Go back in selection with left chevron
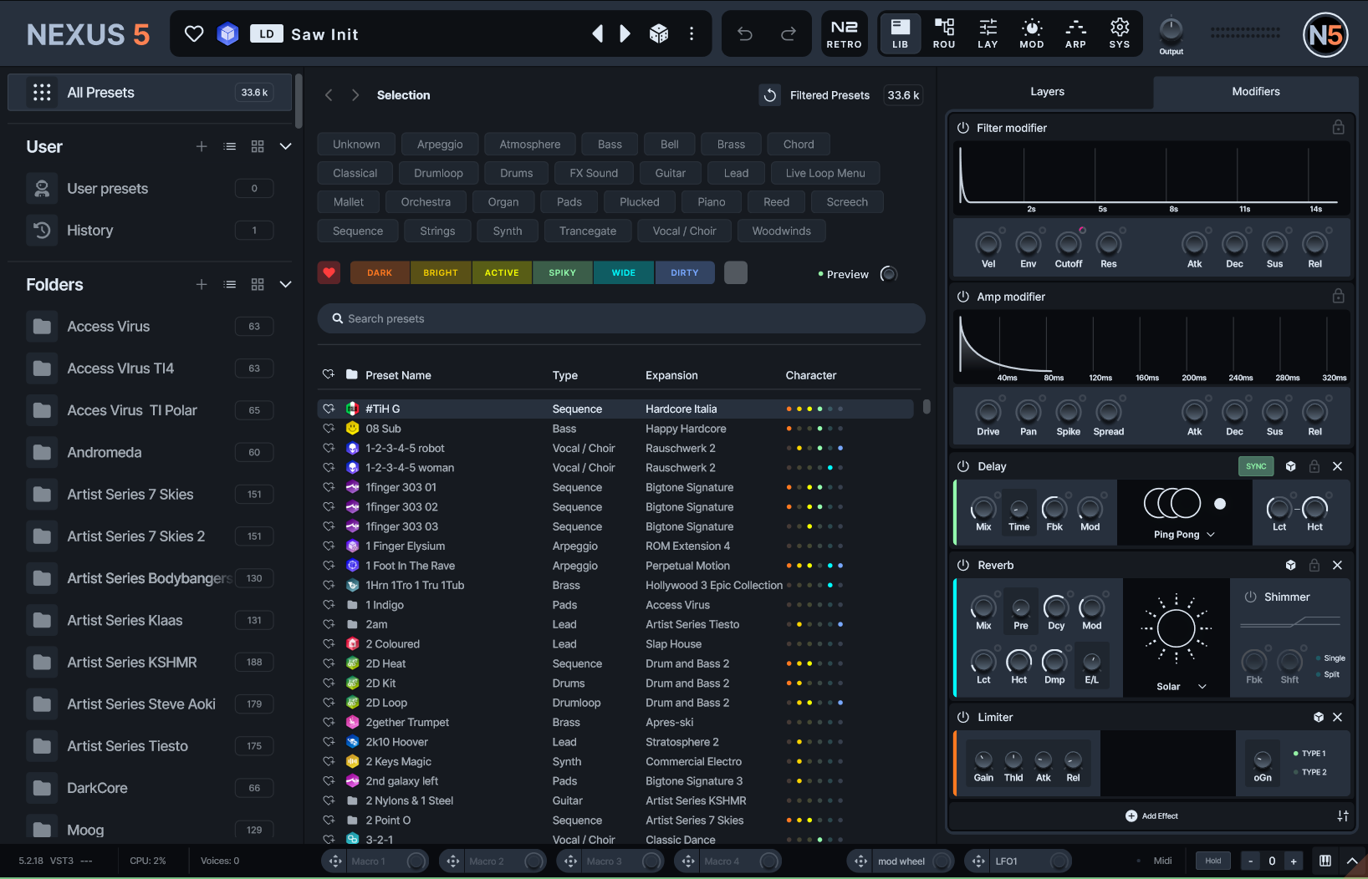Screen dimensions: 1368x879 [x=329, y=95]
